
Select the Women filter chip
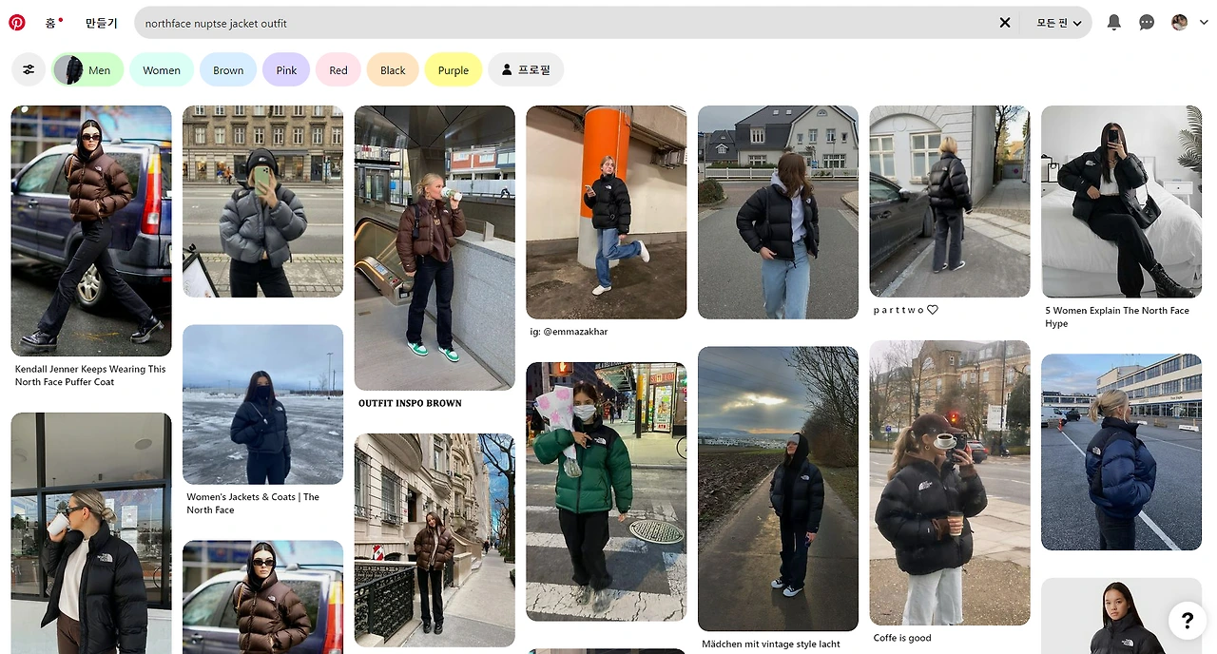[x=162, y=69]
